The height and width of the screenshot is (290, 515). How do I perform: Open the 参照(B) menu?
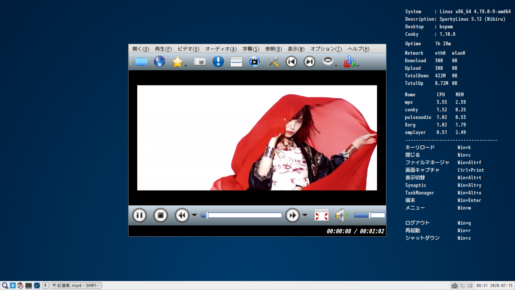[273, 49]
